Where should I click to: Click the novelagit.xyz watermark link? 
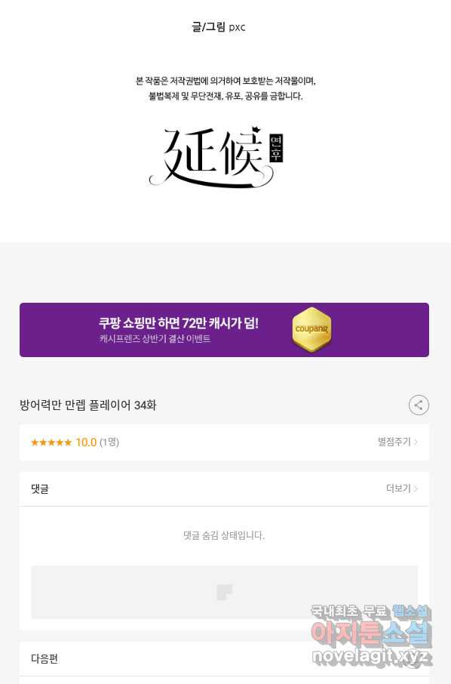(372, 656)
